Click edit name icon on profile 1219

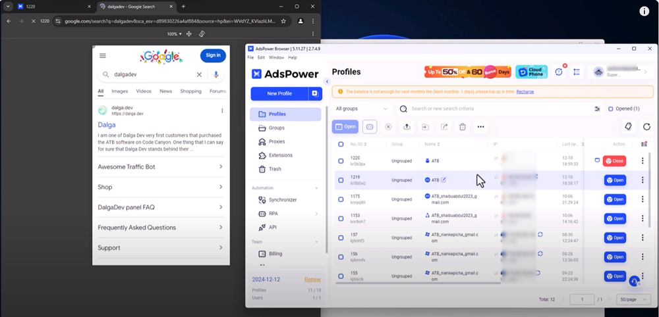click(444, 180)
